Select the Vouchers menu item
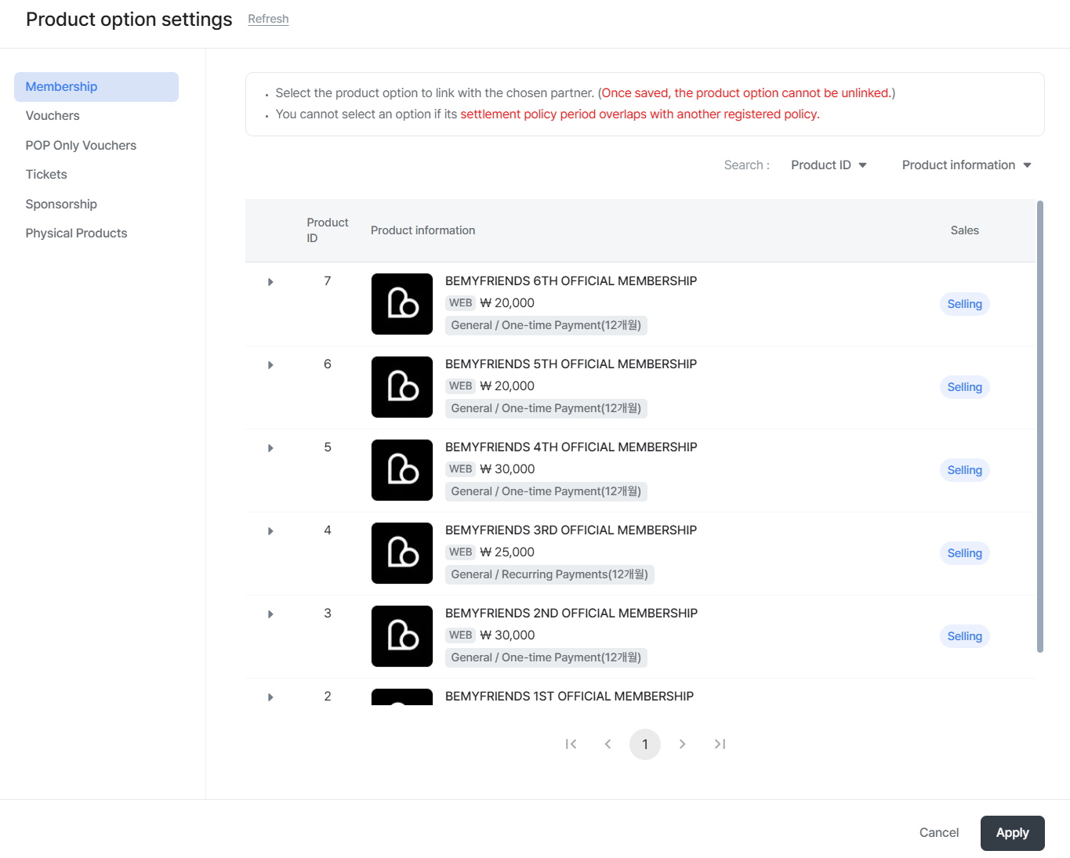This screenshot has width=1070, height=858. 53,116
